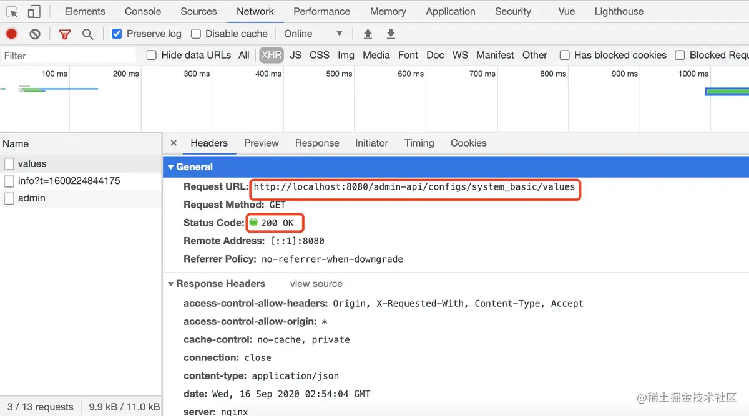749x416 pixels.
Task: Click the 3 / 13 requests status text
Action: coord(41,407)
